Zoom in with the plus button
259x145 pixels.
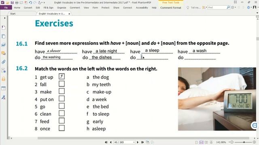coord(255,142)
